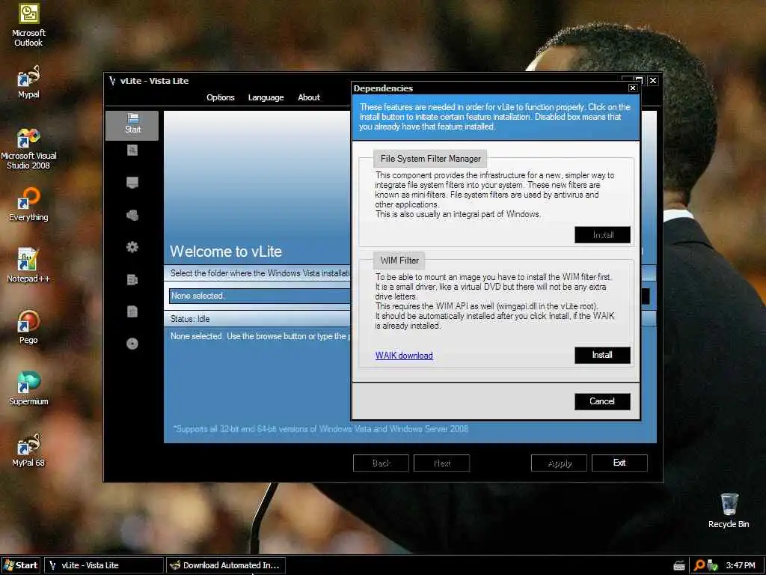Switch to Download Automated In... taskbar item
The image size is (766, 575).
click(226, 565)
